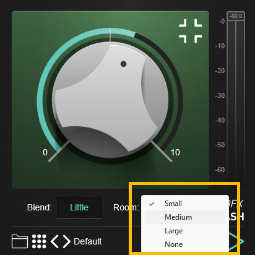The width and height of the screenshot is (255, 255).
Task: Open the preset folder icon
Action: click(20, 241)
